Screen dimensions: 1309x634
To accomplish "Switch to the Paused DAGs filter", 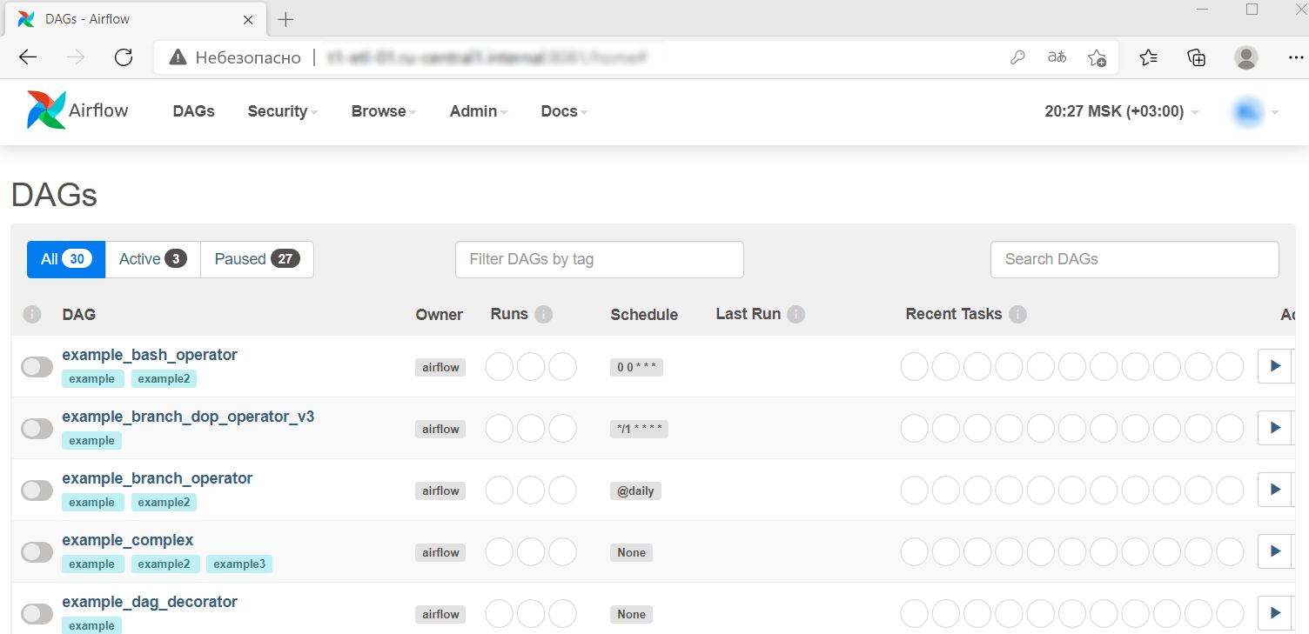I will [x=257, y=259].
